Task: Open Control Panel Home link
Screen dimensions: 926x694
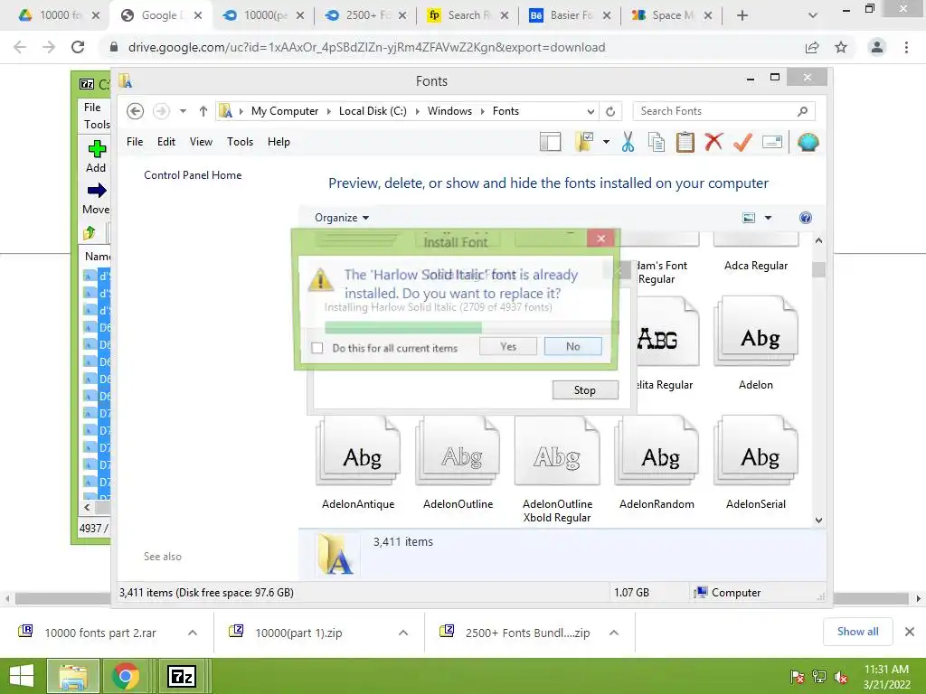Action: click(193, 175)
